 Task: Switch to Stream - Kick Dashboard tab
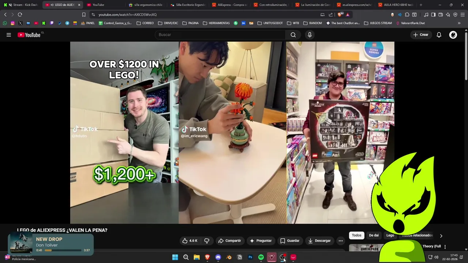pyautogui.click(x=21, y=5)
